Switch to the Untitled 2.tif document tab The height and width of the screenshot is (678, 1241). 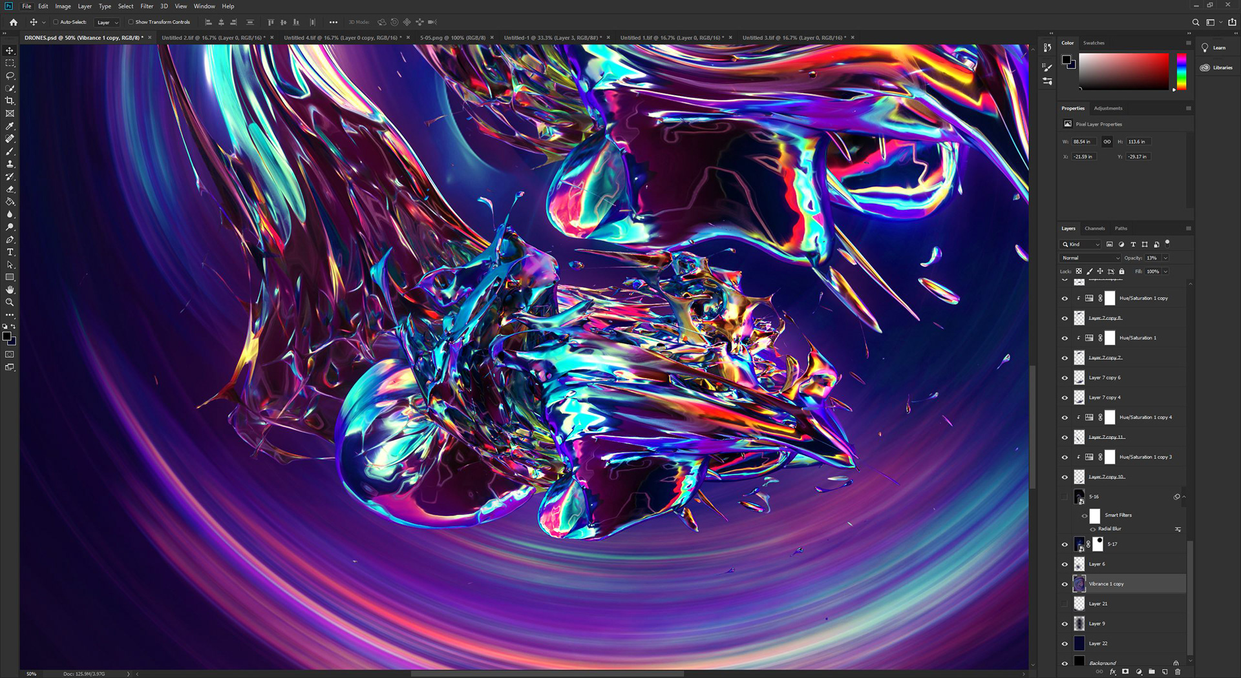pyautogui.click(x=213, y=37)
